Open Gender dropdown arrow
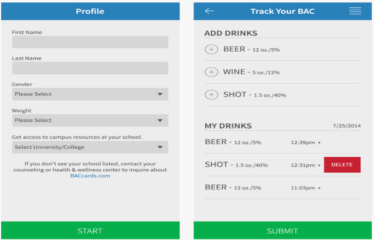Screen dimensions: 374x240 (160, 94)
